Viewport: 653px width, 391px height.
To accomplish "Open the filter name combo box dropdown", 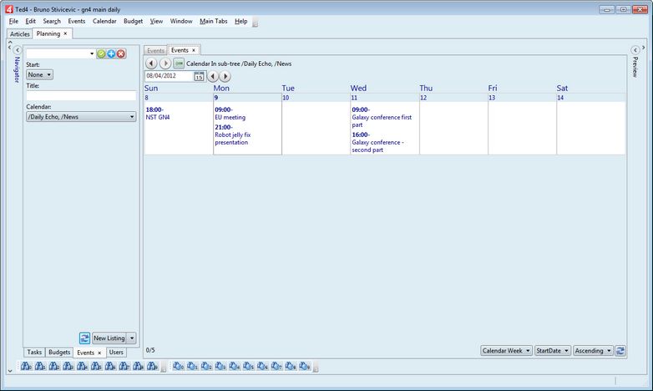I will point(92,53).
